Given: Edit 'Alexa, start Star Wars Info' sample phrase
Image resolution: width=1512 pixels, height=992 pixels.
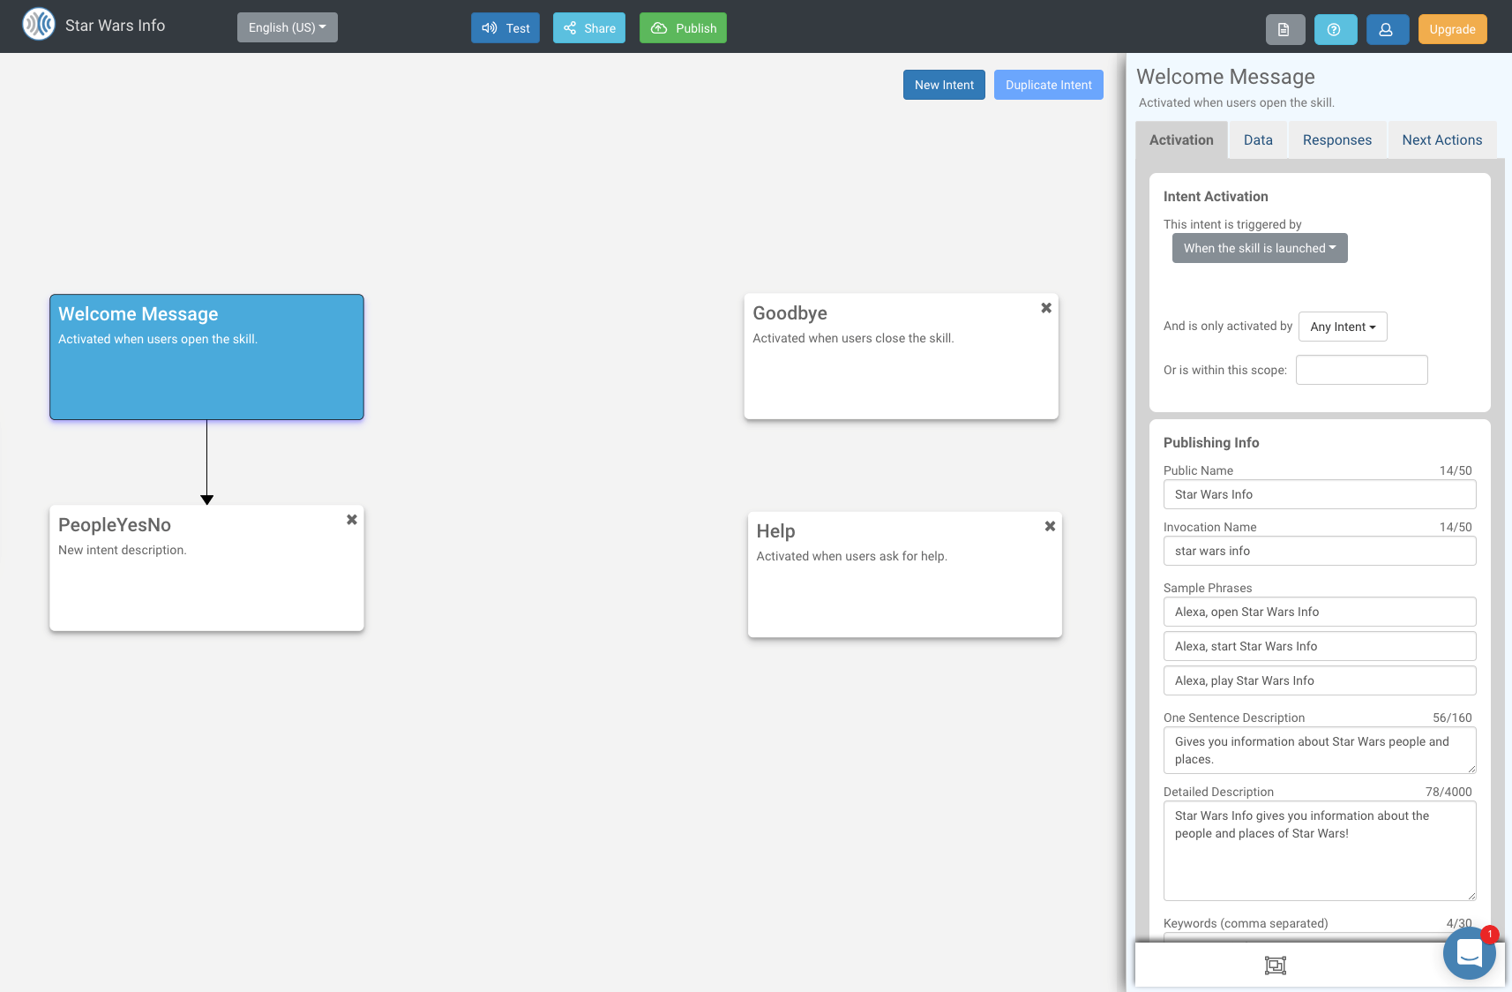Looking at the screenshot, I should click(1320, 646).
